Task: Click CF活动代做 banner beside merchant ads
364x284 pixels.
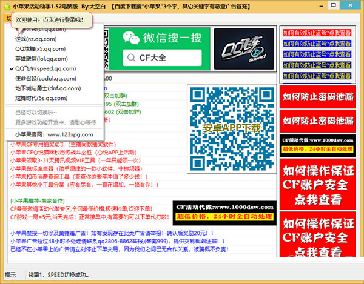Action: [x=224, y=213]
